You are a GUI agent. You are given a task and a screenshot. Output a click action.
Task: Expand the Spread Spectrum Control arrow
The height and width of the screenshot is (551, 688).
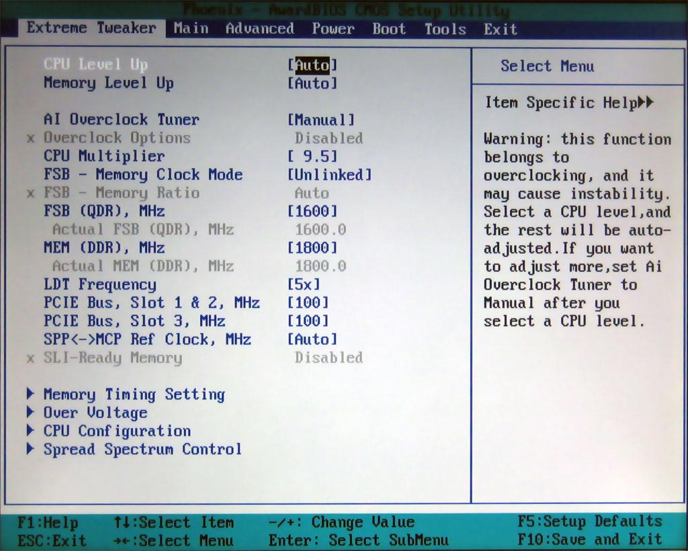pyautogui.click(x=30, y=448)
